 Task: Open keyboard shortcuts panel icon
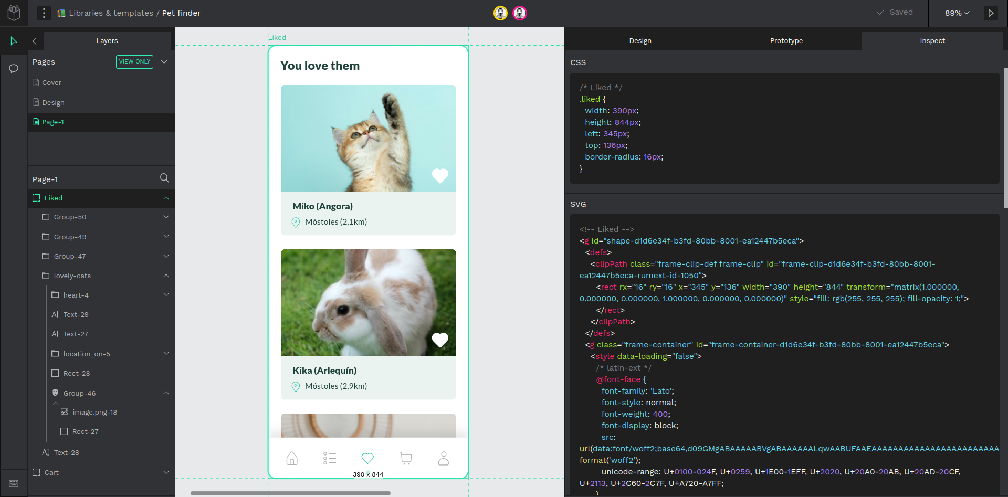point(14,483)
